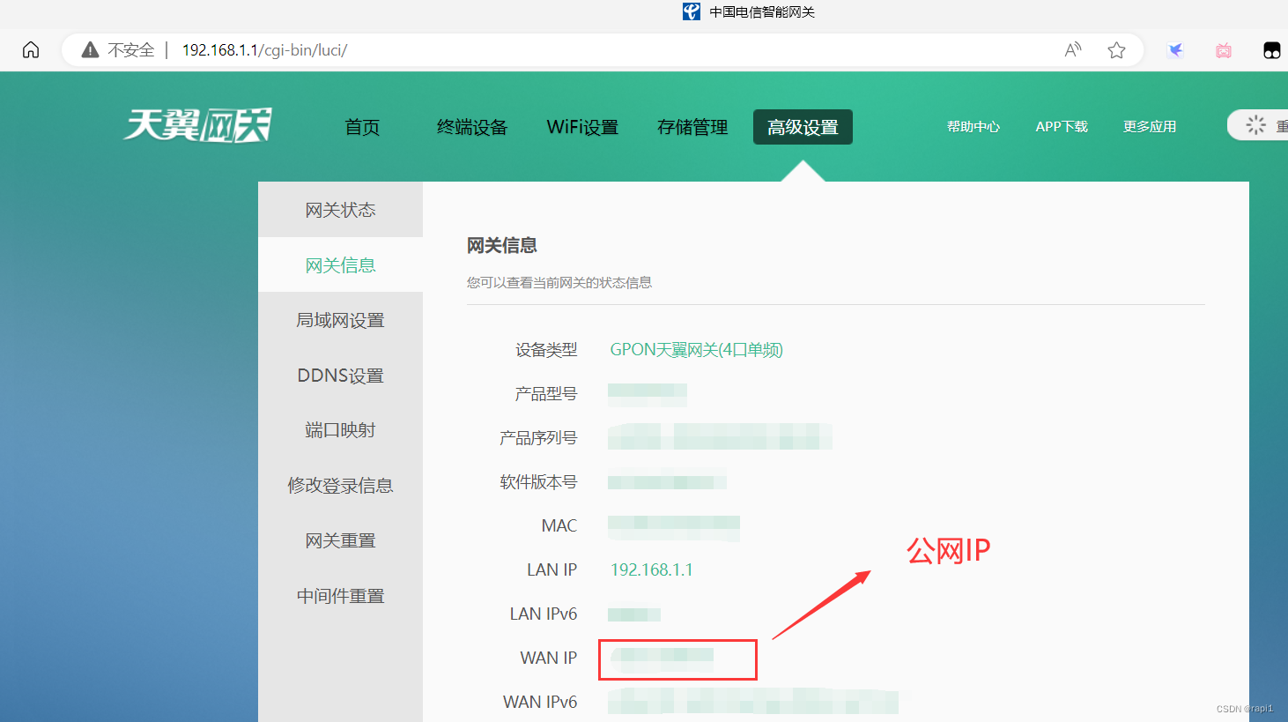The image size is (1288, 722).
Task: Click the LAN IPv6 label
Action: [544, 614]
